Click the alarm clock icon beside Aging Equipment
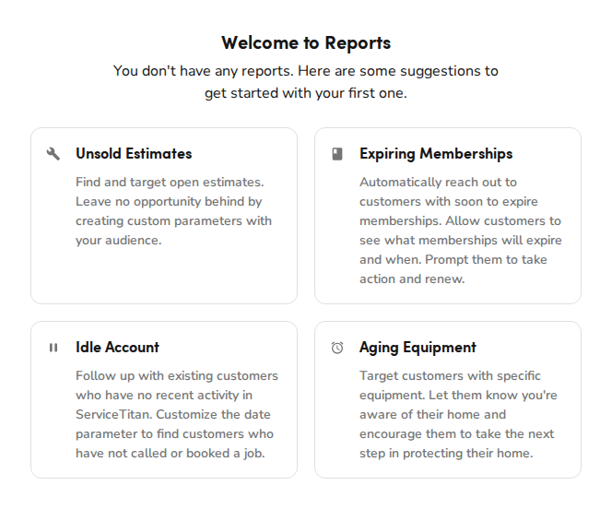This screenshot has width=612, height=509. click(x=337, y=348)
